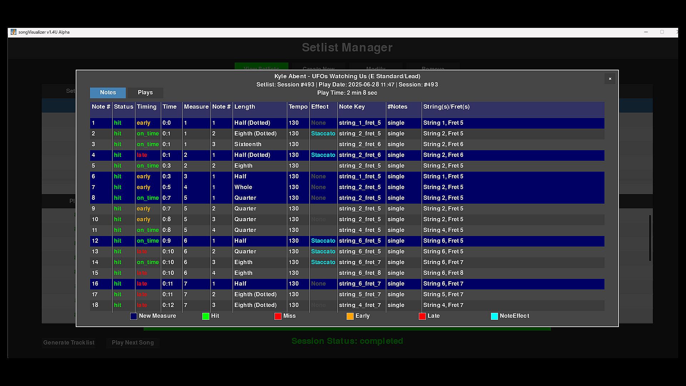The height and width of the screenshot is (386, 686).
Task: Click the Staccato effect in row 14
Action: click(323, 262)
